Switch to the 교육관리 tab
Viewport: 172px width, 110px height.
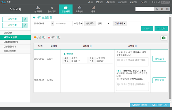point(79,9)
